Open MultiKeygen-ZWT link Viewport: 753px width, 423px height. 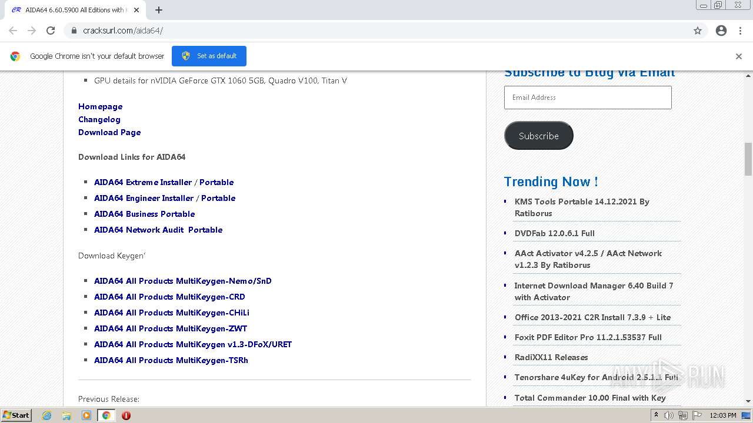171,328
